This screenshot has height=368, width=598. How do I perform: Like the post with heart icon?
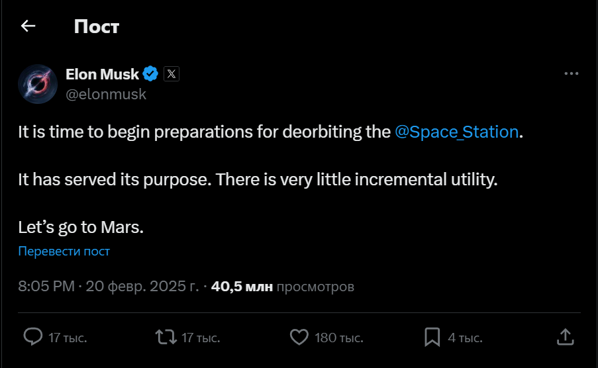click(299, 337)
